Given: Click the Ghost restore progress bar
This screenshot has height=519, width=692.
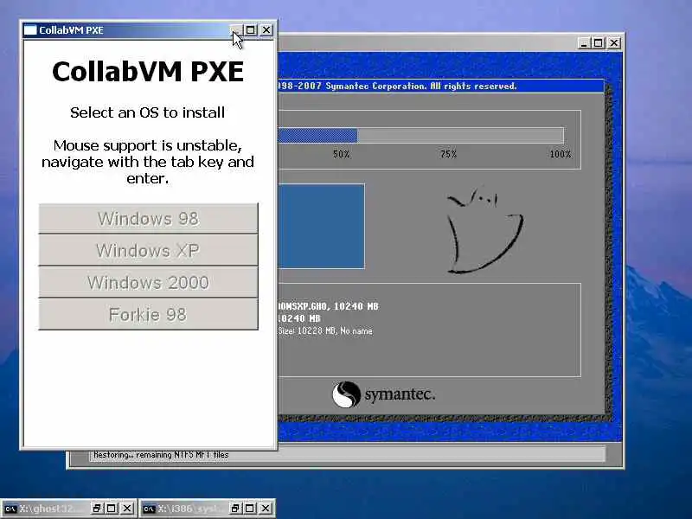Looking at the screenshot, I should point(420,135).
